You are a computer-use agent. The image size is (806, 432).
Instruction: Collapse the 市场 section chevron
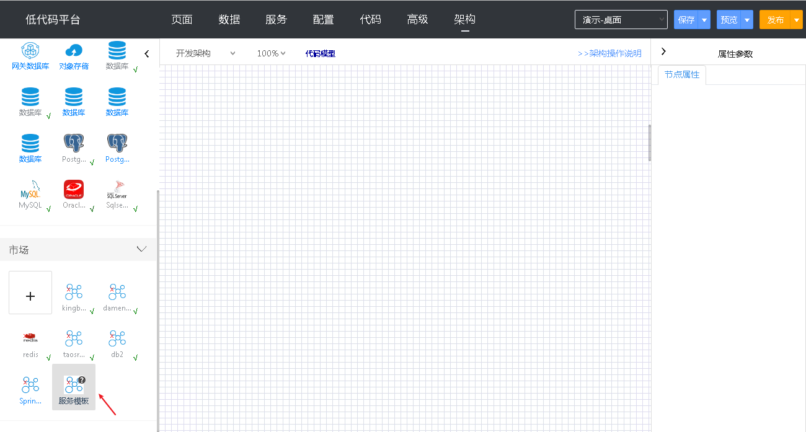pyautogui.click(x=141, y=249)
